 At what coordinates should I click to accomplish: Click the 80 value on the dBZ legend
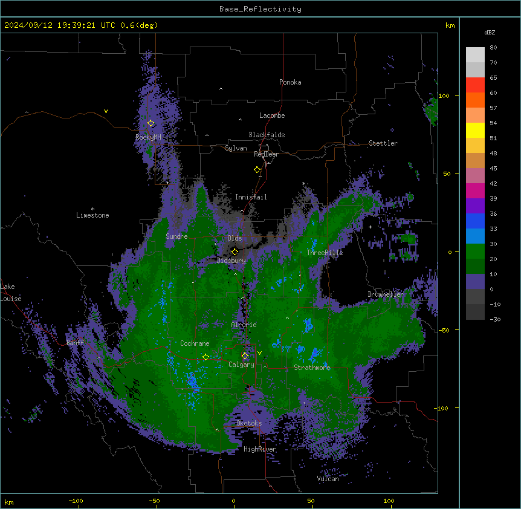click(x=493, y=48)
